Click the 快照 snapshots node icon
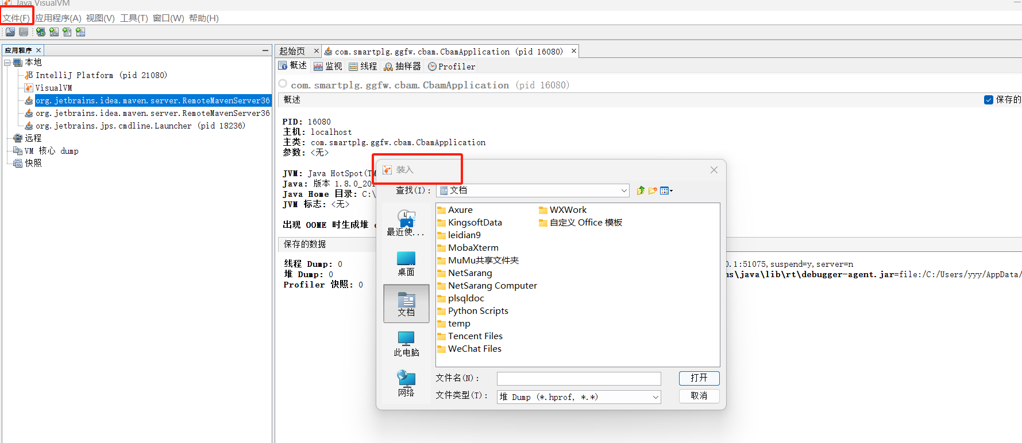The width and height of the screenshot is (1022, 443). pyautogui.click(x=18, y=164)
